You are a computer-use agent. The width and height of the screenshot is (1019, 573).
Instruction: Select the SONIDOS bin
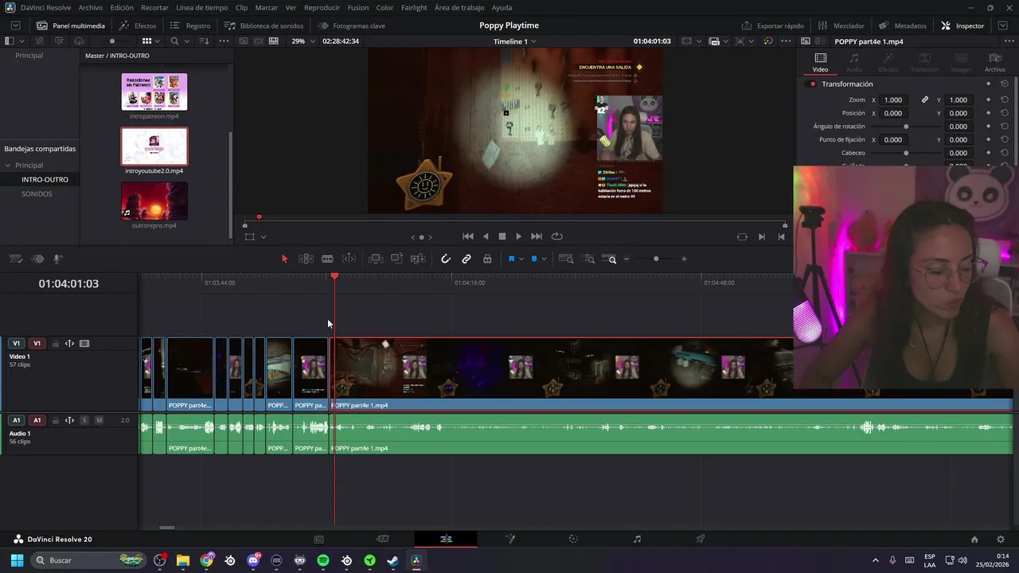(x=37, y=193)
